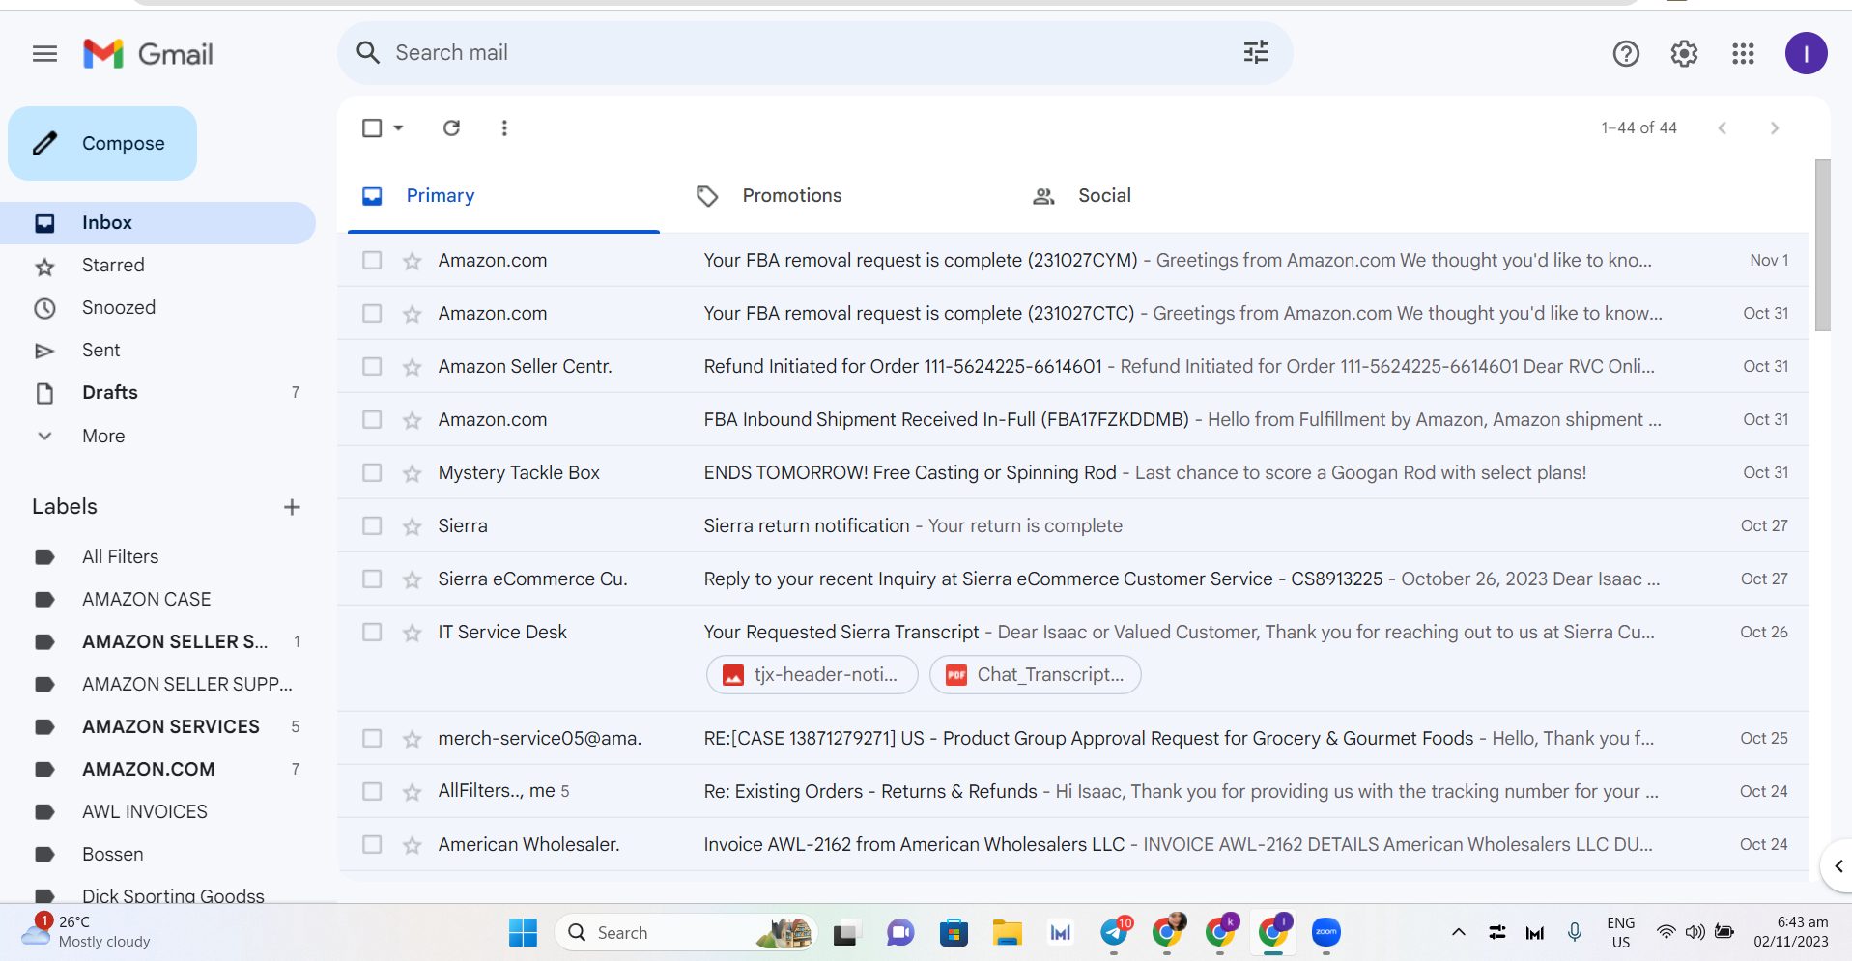Screen dimensions: 1852x961
Task: Select the Mystery Tackle Box email checkbox
Action: pos(372,472)
